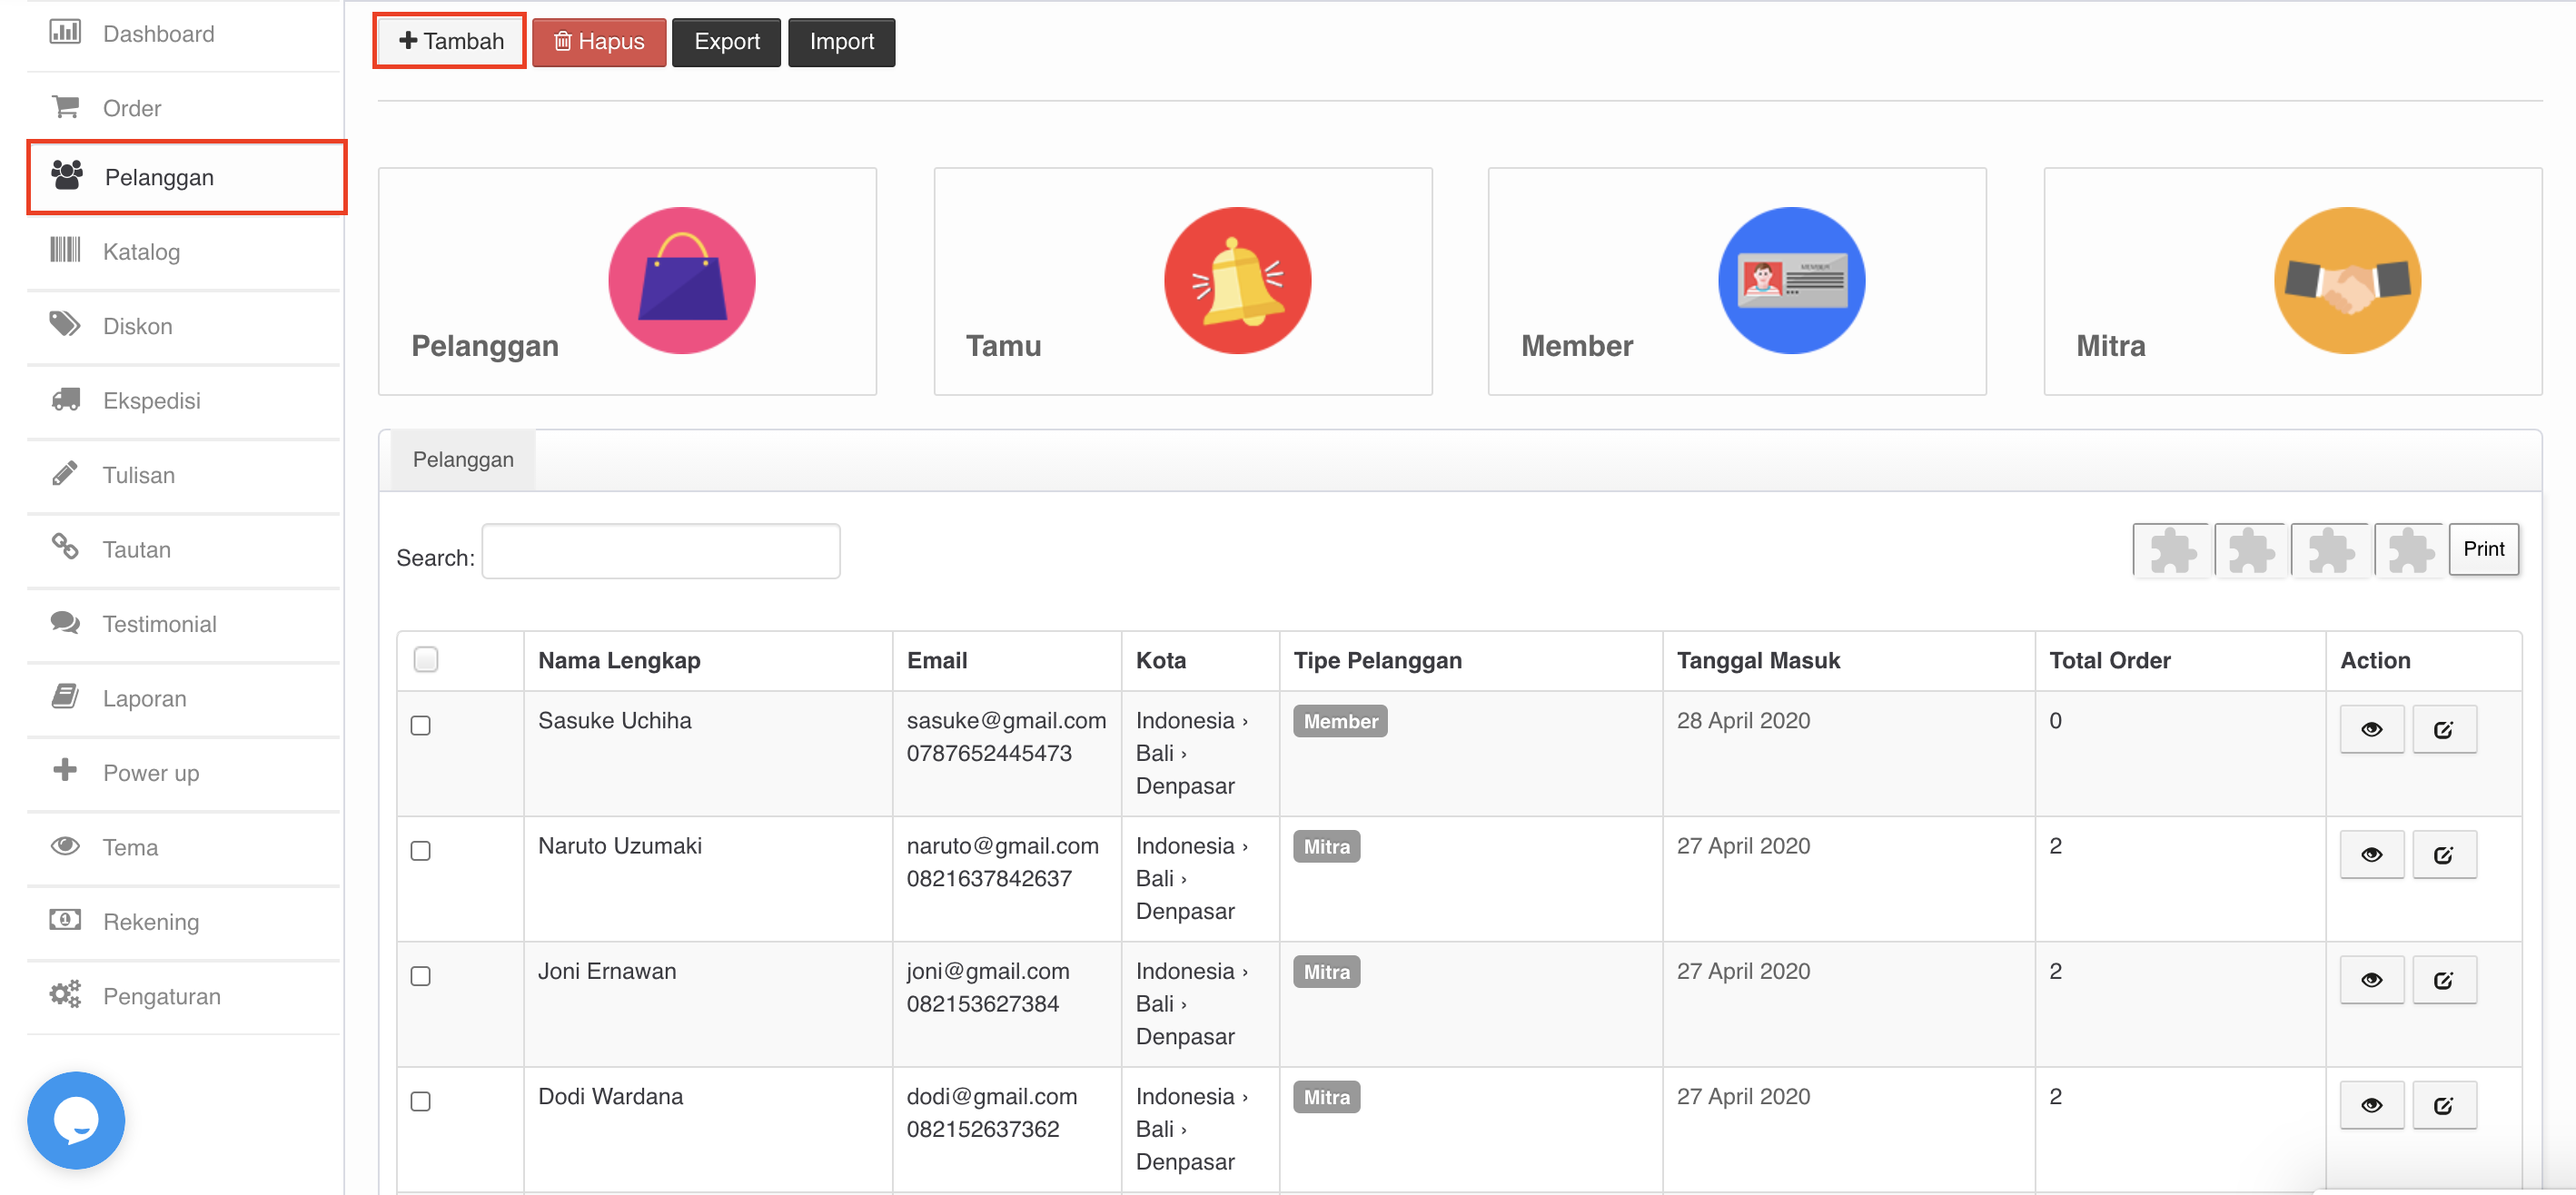Click the eye icon for Sasuke Uchiha
Image resolution: width=2576 pixels, height=1195 pixels.
tap(2370, 729)
